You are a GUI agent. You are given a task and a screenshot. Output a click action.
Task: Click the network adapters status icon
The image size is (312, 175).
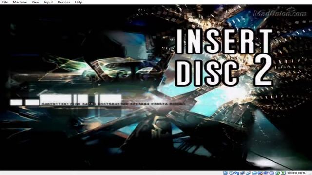point(243,173)
